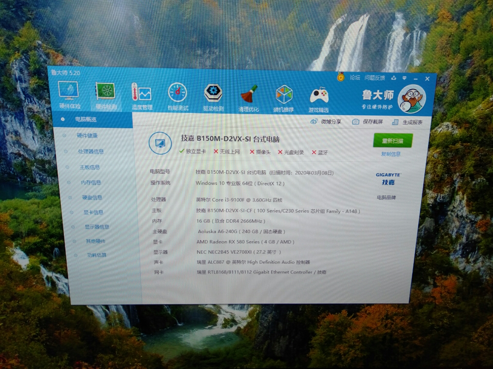
Task: Click the skin/upload icon in title bar
Action: [x=394, y=78]
